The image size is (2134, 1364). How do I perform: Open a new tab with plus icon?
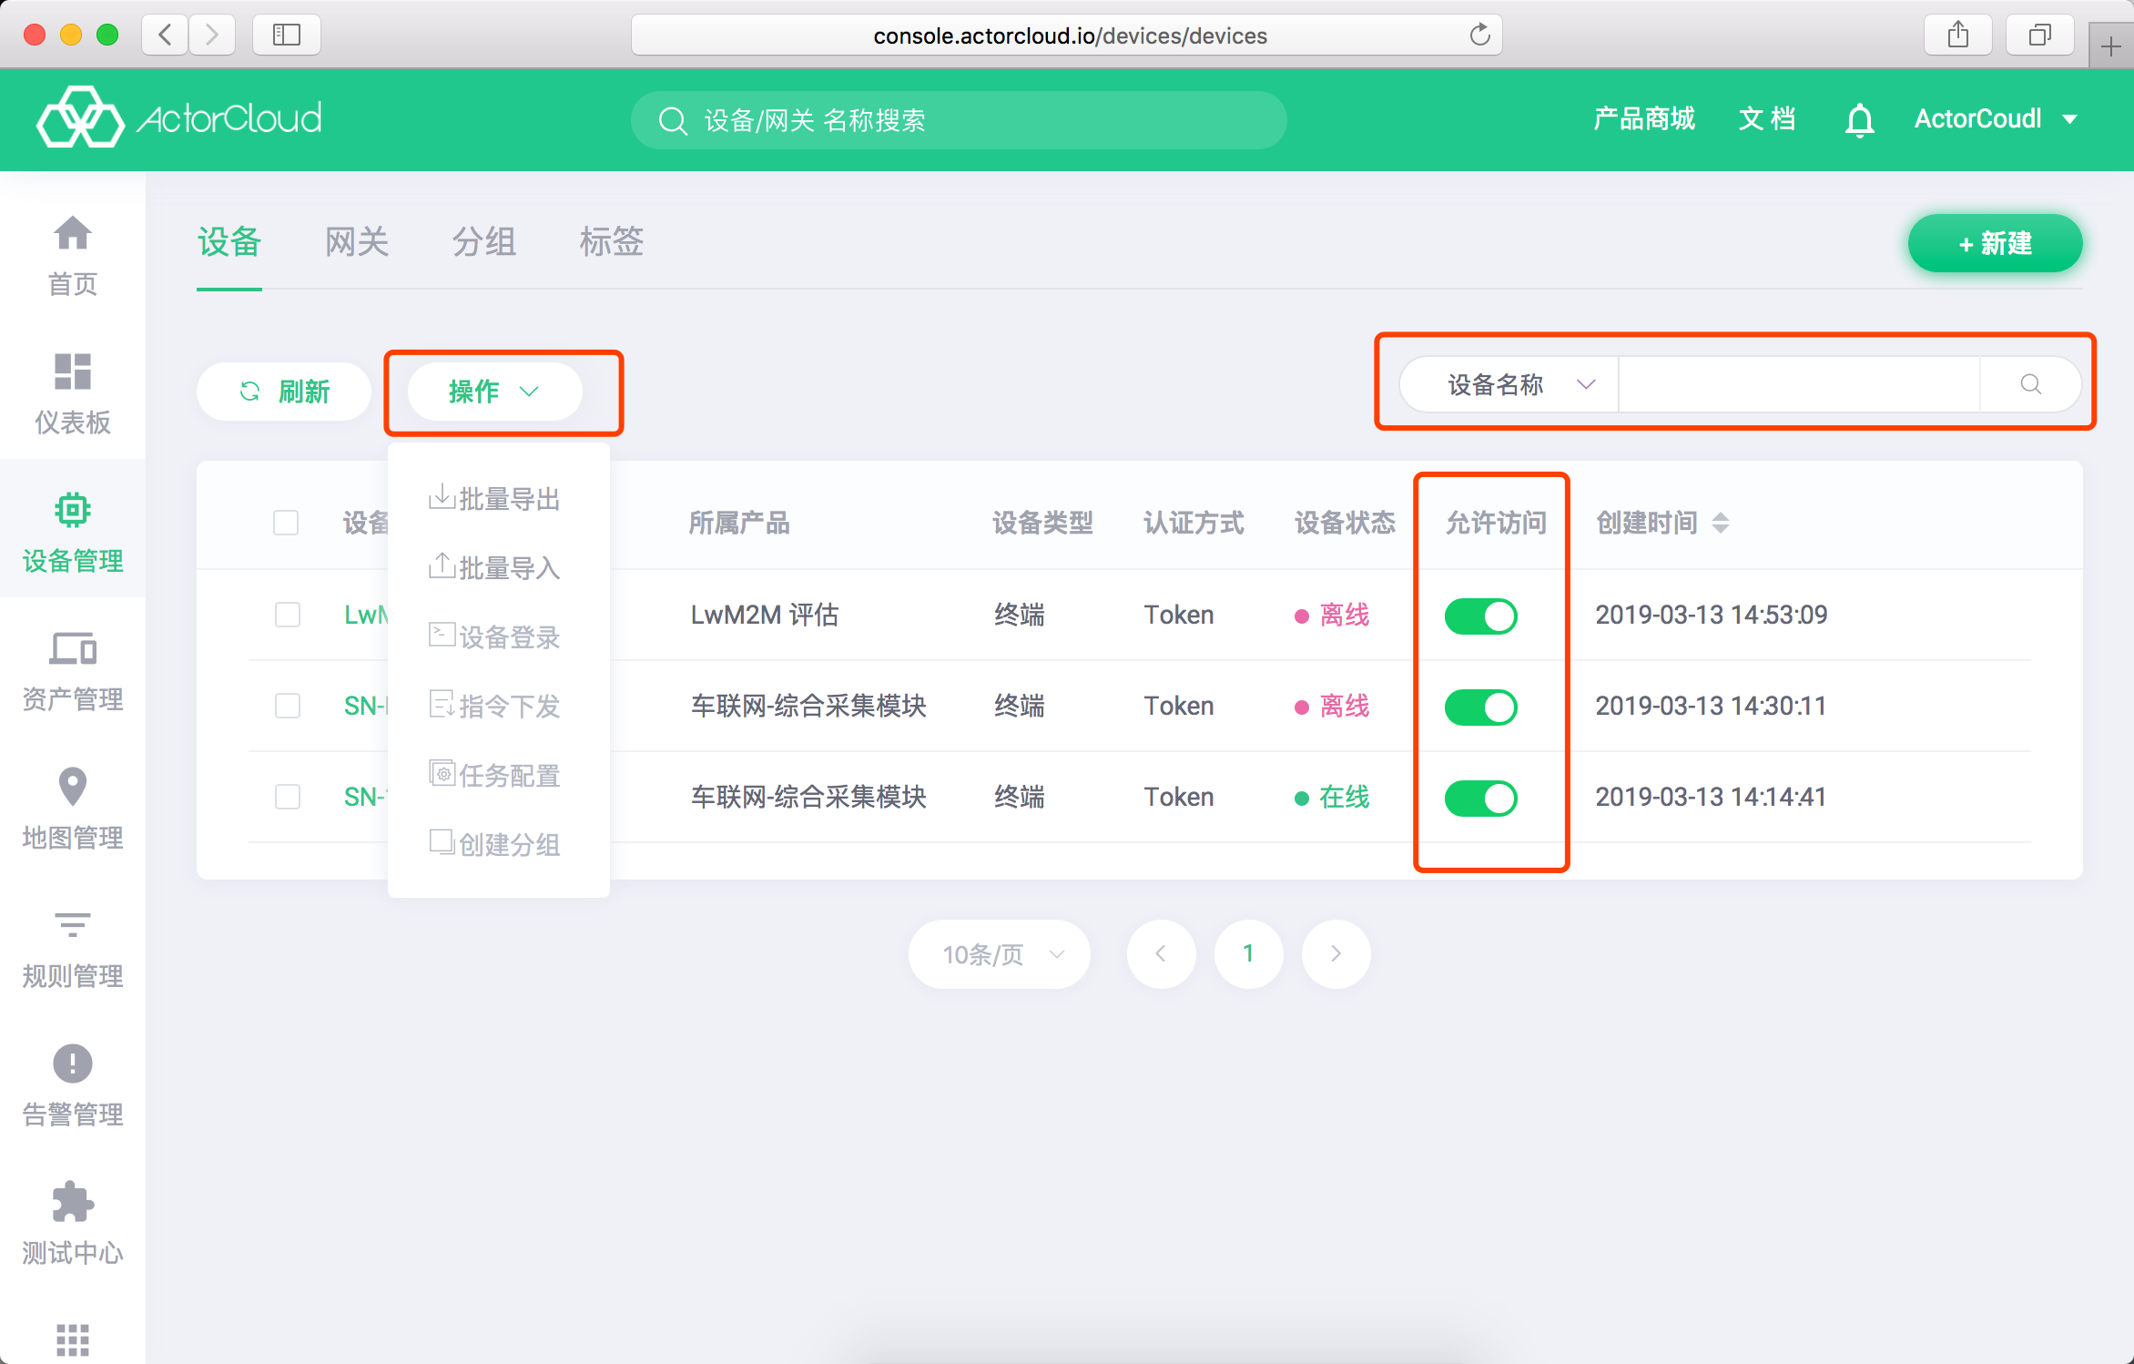(x=2110, y=46)
